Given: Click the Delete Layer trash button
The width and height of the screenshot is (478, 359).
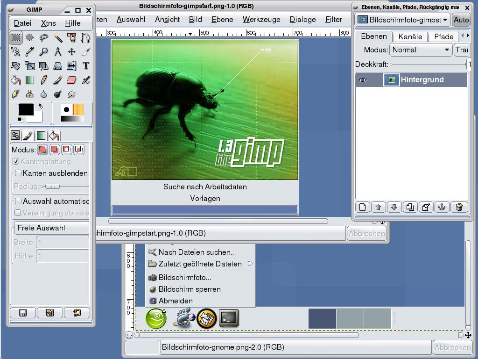Looking at the screenshot, I should coord(459,207).
